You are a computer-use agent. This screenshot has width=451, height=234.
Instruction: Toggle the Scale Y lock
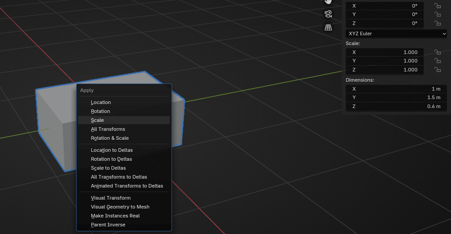click(x=438, y=61)
